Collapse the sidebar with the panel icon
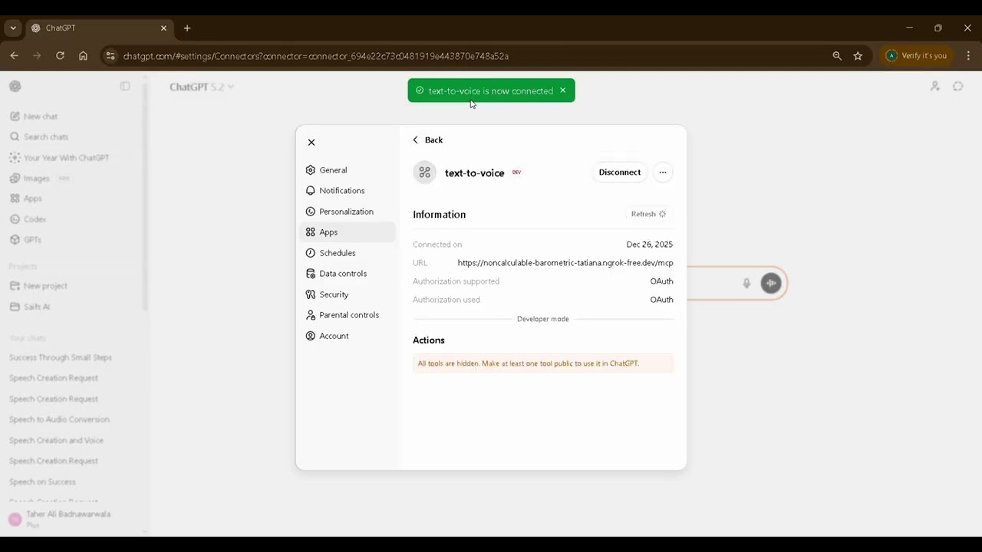 [x=125, y=87]
